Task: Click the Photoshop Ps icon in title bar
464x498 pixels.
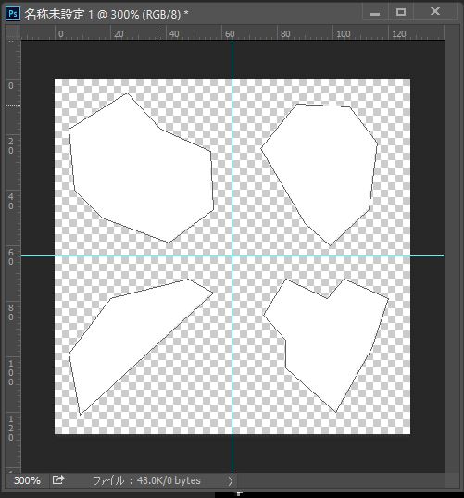Action: (x=13, y=14)
